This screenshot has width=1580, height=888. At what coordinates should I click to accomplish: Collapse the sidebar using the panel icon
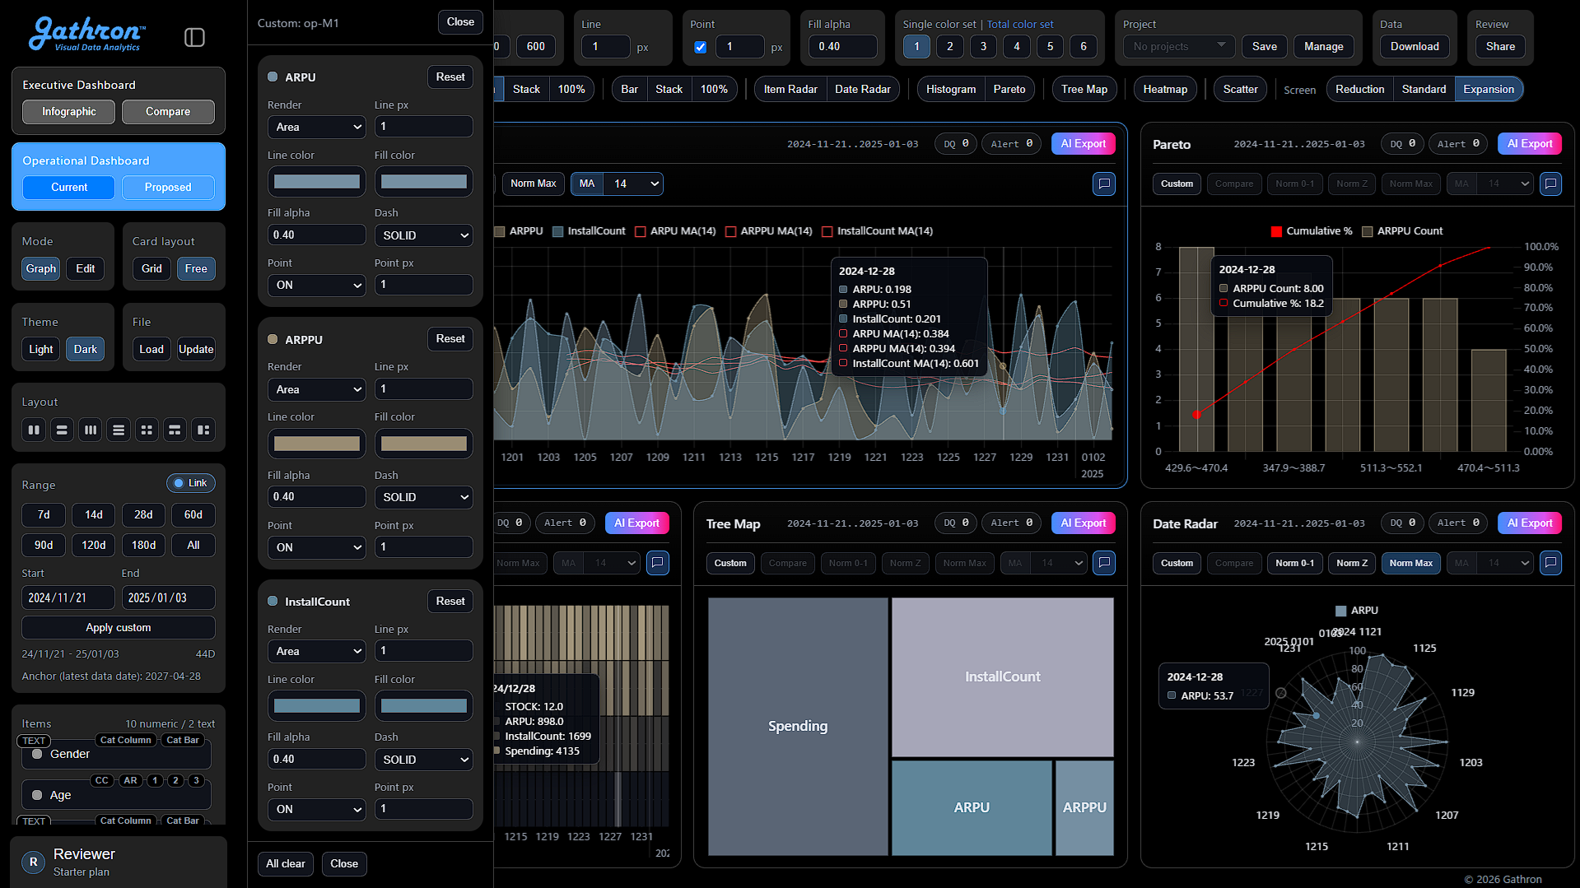tap(194, 37)
